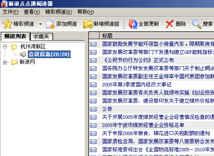214x156 pixels.
Task: Open article about 副主任王金祥率中国代表团
Action: tap(158, 77)
